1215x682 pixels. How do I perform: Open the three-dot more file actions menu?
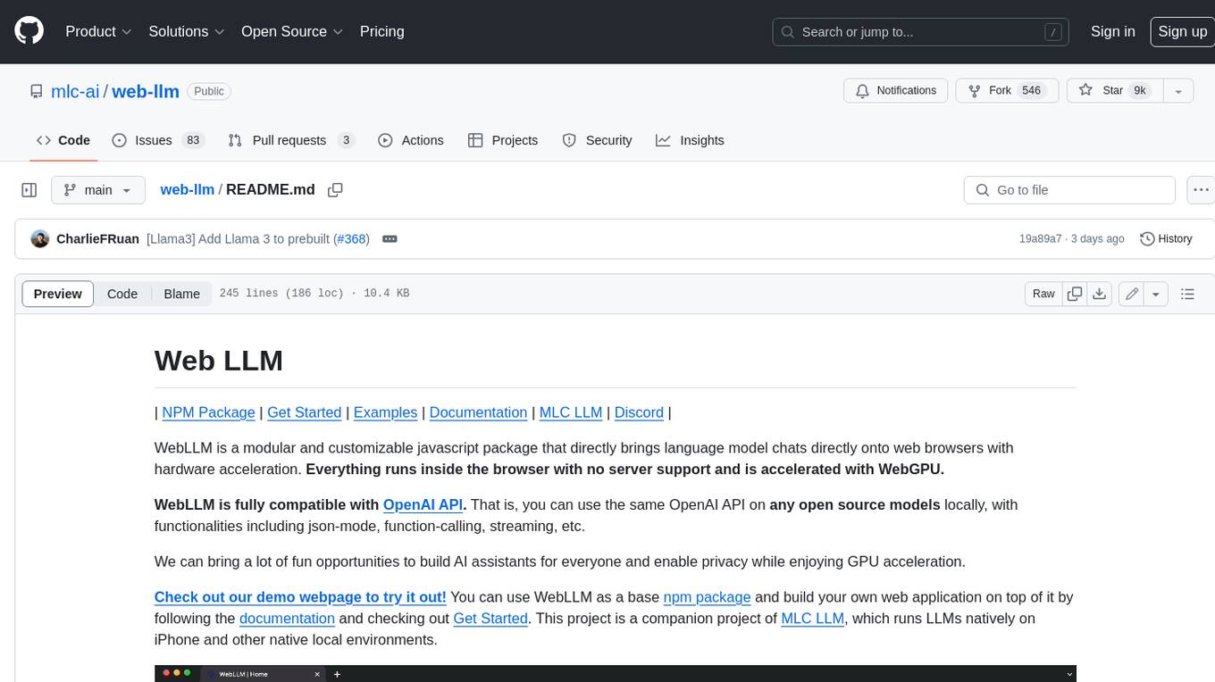pyautogui.click(x=1202, y=190)
